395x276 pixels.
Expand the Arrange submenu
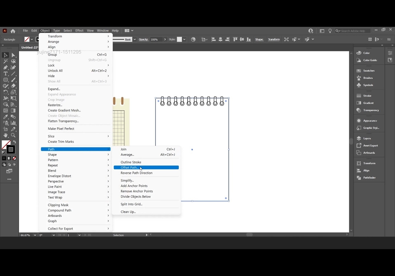76,42
